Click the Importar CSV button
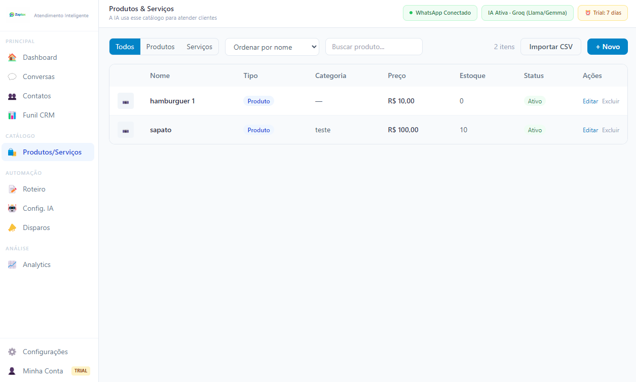The height and width of the screenshot is (382, 636). [x=551, y=47]
